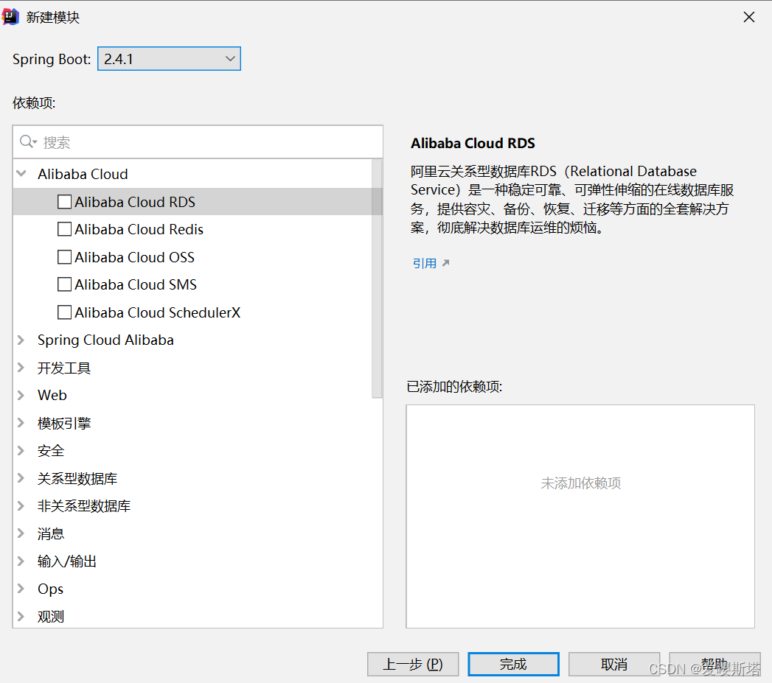Select the 消息 category label
This screenshot has height=683, width=772.
pyautogui.click(x=51, y=533)
